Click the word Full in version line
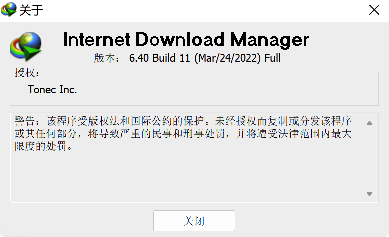Screen dimensions: 389x237 tap(272, 58)
